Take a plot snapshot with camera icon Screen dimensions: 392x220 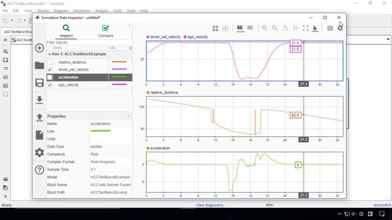coord(330,28)
